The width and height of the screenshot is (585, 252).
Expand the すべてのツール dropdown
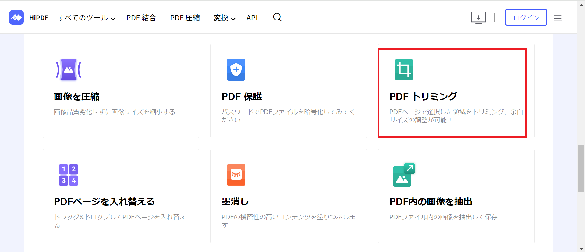coord(87,18)
